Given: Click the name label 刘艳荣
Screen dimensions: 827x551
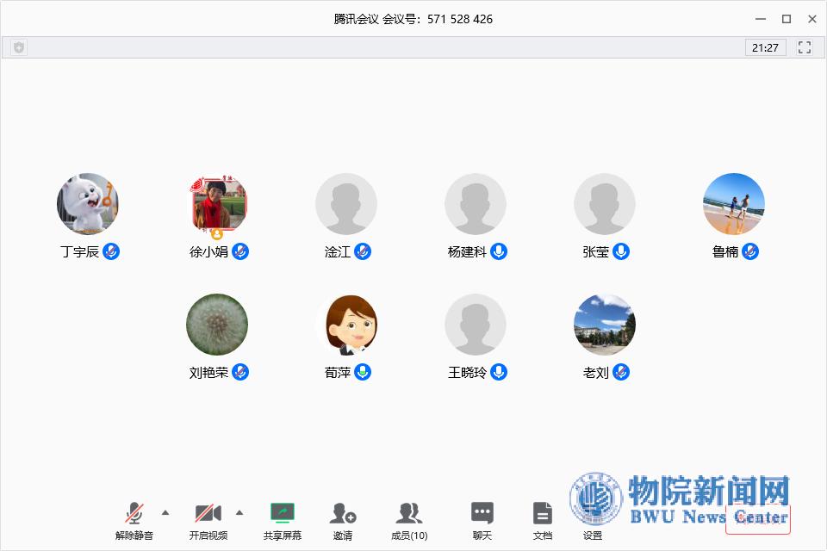Looking at the screenshot, I should click(208, 373).
